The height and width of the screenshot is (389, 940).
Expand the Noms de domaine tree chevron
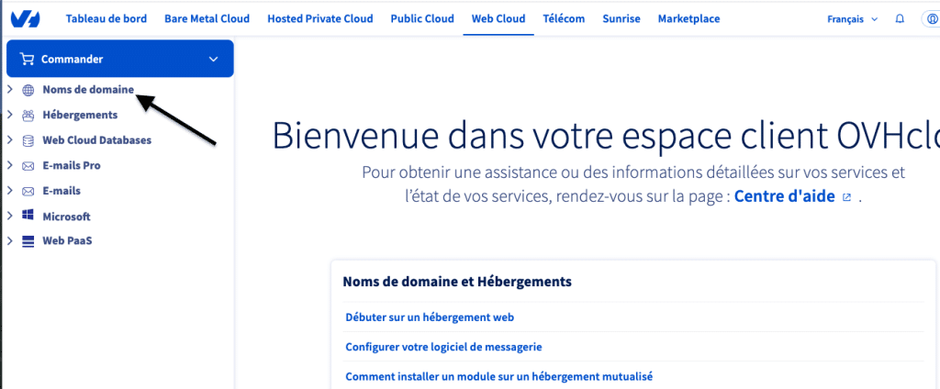click(9, 90)
